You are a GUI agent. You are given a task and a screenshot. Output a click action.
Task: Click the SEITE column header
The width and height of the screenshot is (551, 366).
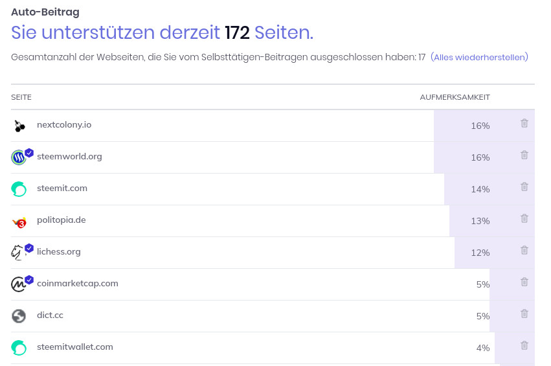click(x=21, y=97)
